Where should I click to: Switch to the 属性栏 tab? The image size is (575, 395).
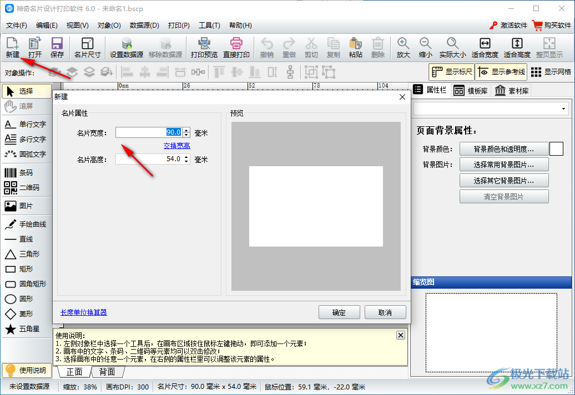coord(430,90)
